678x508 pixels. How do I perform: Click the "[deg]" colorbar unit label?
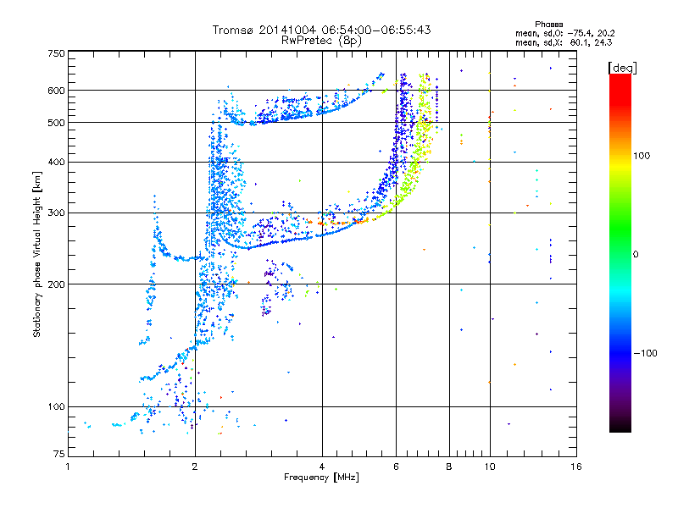coord(622,68)
